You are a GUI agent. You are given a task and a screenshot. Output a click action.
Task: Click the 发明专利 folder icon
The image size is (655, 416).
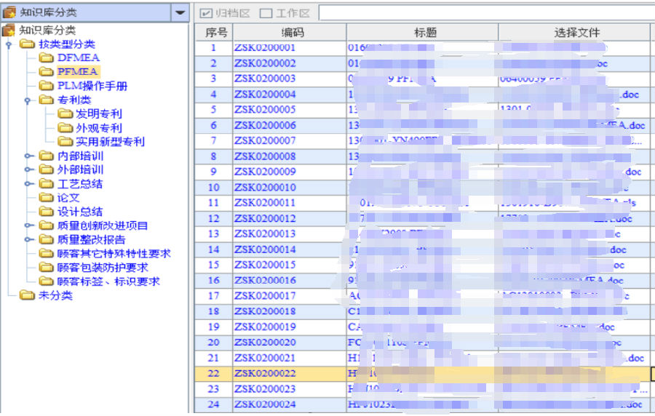pos(65,113)
